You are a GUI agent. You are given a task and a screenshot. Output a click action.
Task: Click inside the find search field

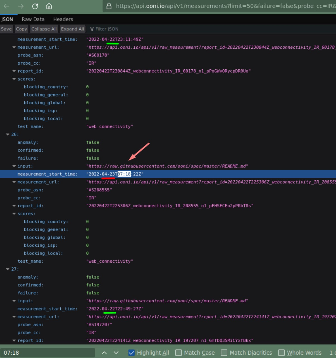pos(47,353)
